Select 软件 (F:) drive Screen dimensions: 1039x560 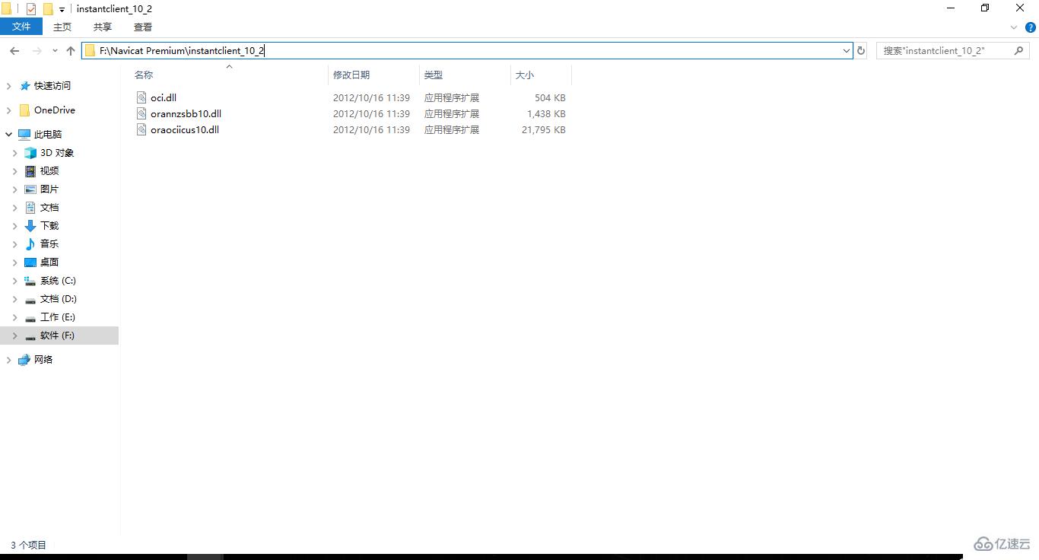[x=57, y=335]
